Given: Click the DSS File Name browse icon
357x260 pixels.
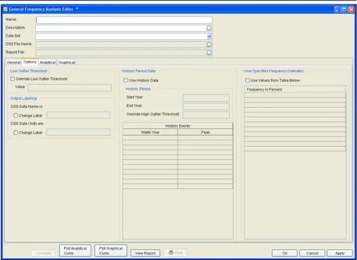Looking at the screenshot, I should (x=209, y=45).
